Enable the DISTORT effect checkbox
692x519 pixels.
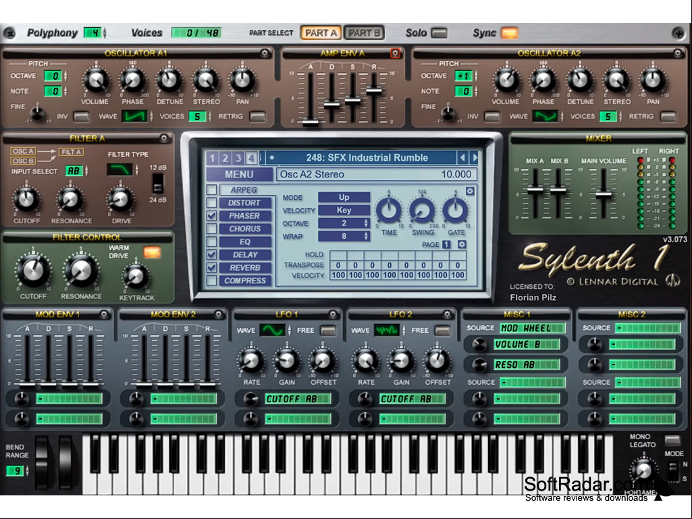point(212,202)
